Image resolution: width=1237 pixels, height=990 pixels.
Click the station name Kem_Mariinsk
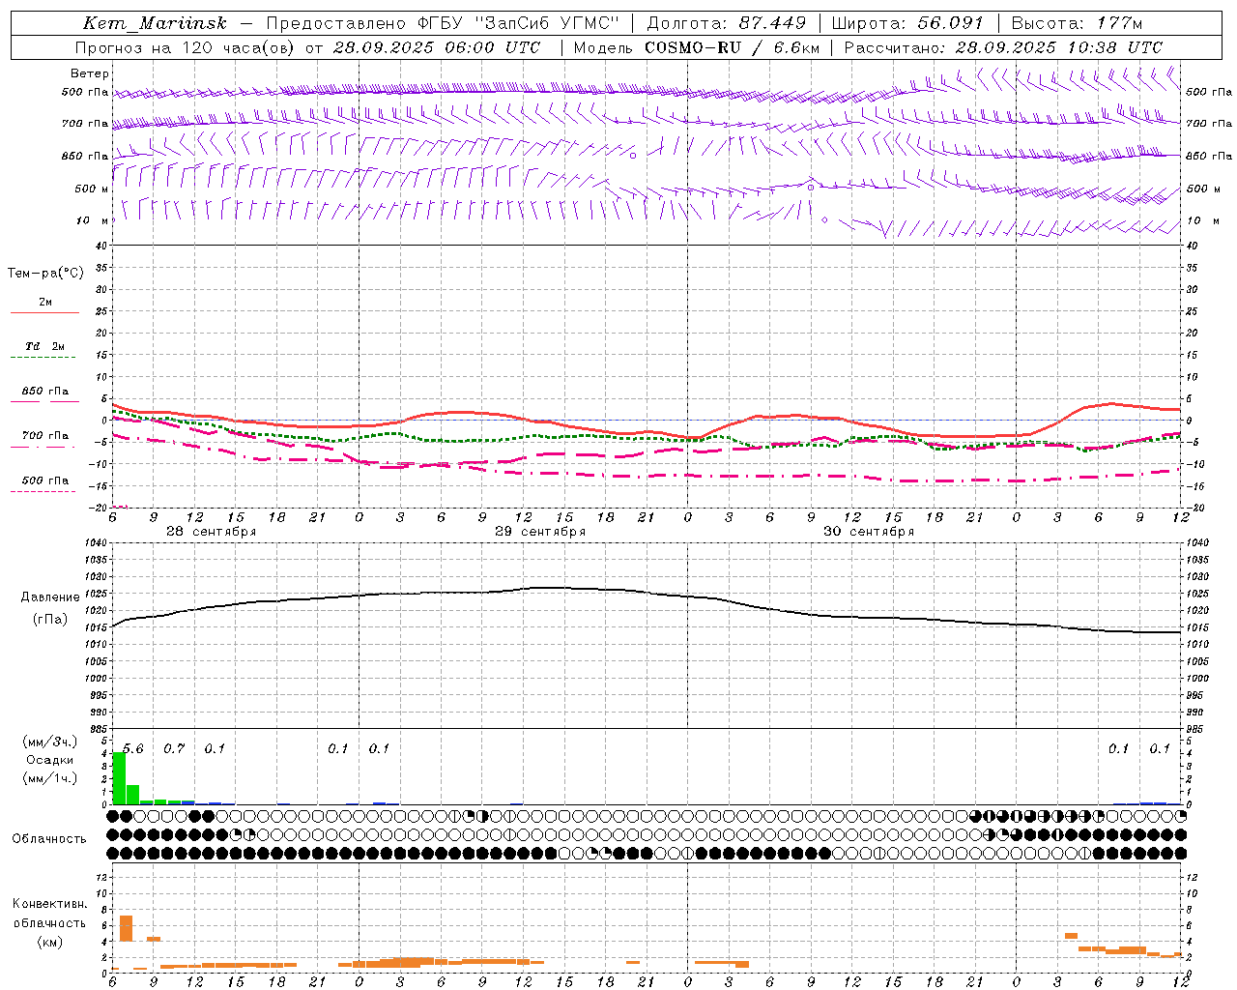click(155, 23)
